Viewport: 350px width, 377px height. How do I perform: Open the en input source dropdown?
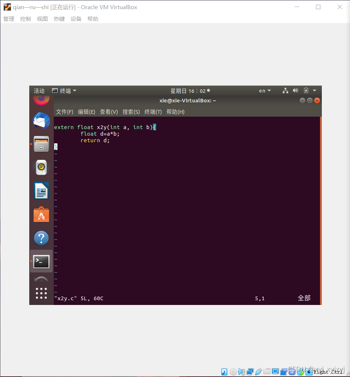pos(265,91)
